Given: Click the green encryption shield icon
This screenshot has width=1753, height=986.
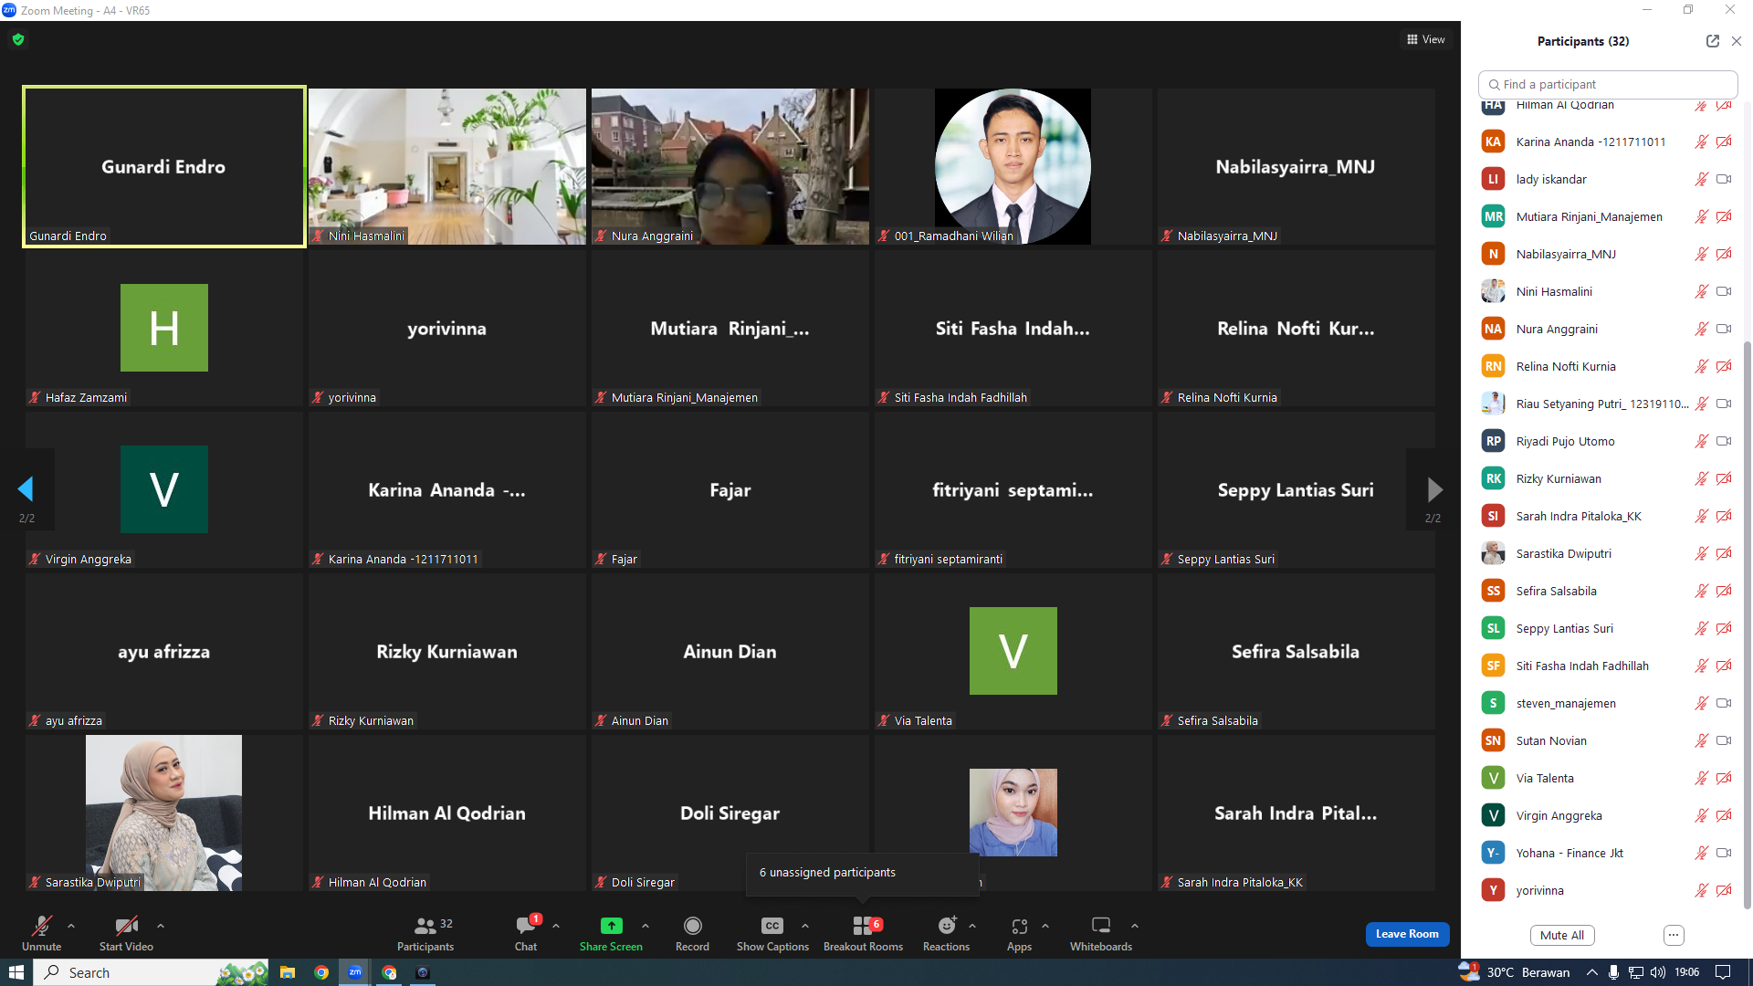Looking at the screenshot, I should [18, 39].
